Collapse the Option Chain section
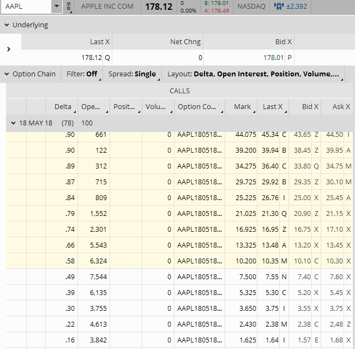 pyautogui.click(x=7, y=74)
